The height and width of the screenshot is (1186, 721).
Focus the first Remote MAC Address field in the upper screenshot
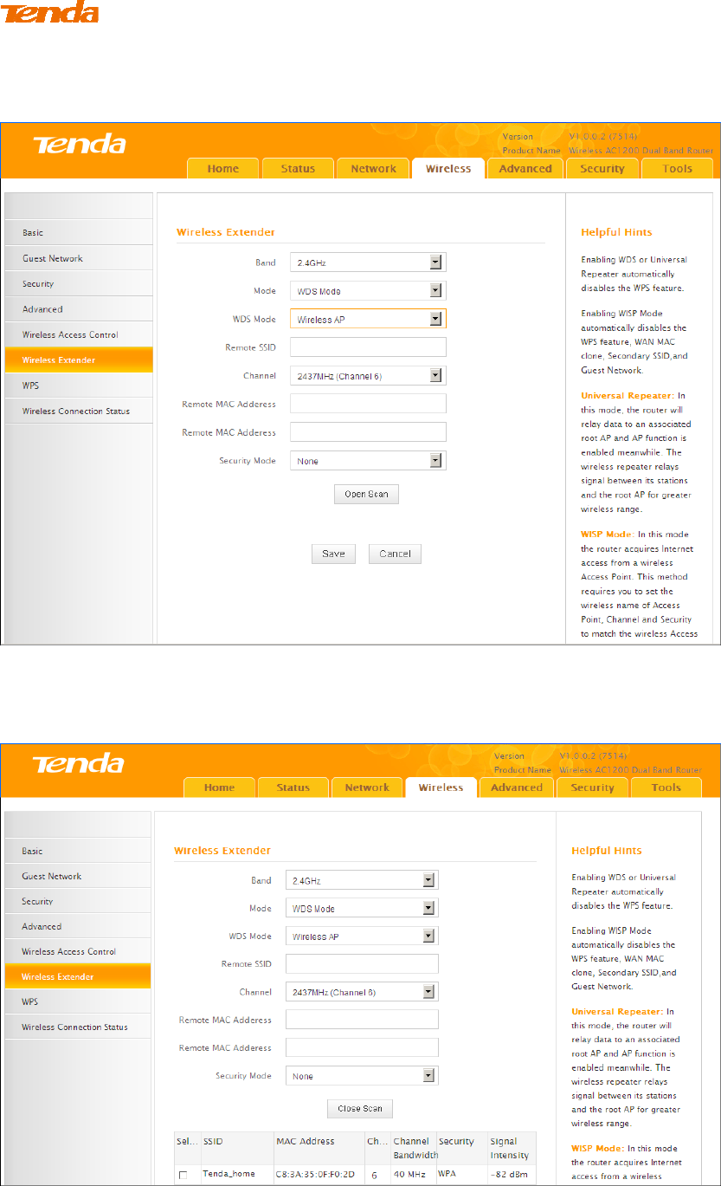tap(368, 404)
